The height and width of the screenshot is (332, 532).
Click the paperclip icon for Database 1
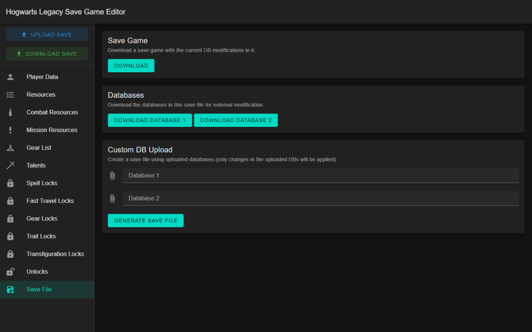112,176
